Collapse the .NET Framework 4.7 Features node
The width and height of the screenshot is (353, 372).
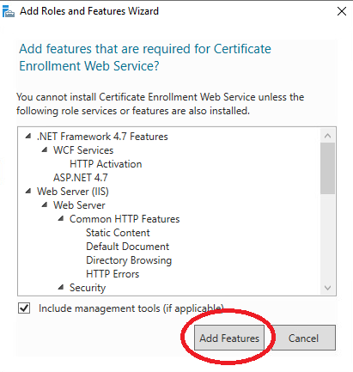28,137
